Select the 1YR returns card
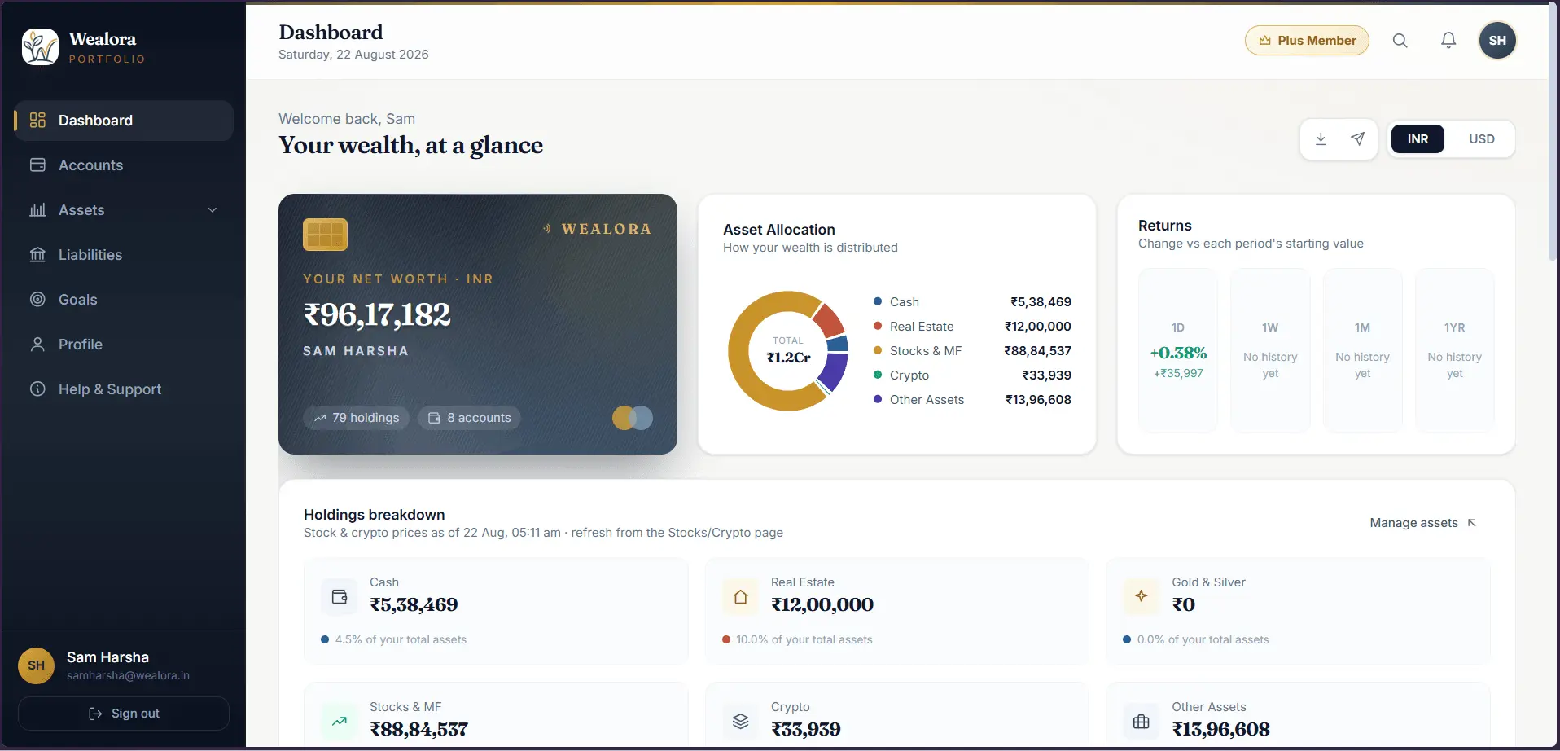Screen dimensions: 1560x751 click(x=1455, y=350)
